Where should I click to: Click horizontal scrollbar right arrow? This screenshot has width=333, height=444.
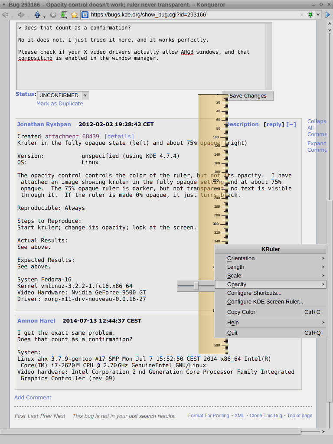(x=323, y=431)
